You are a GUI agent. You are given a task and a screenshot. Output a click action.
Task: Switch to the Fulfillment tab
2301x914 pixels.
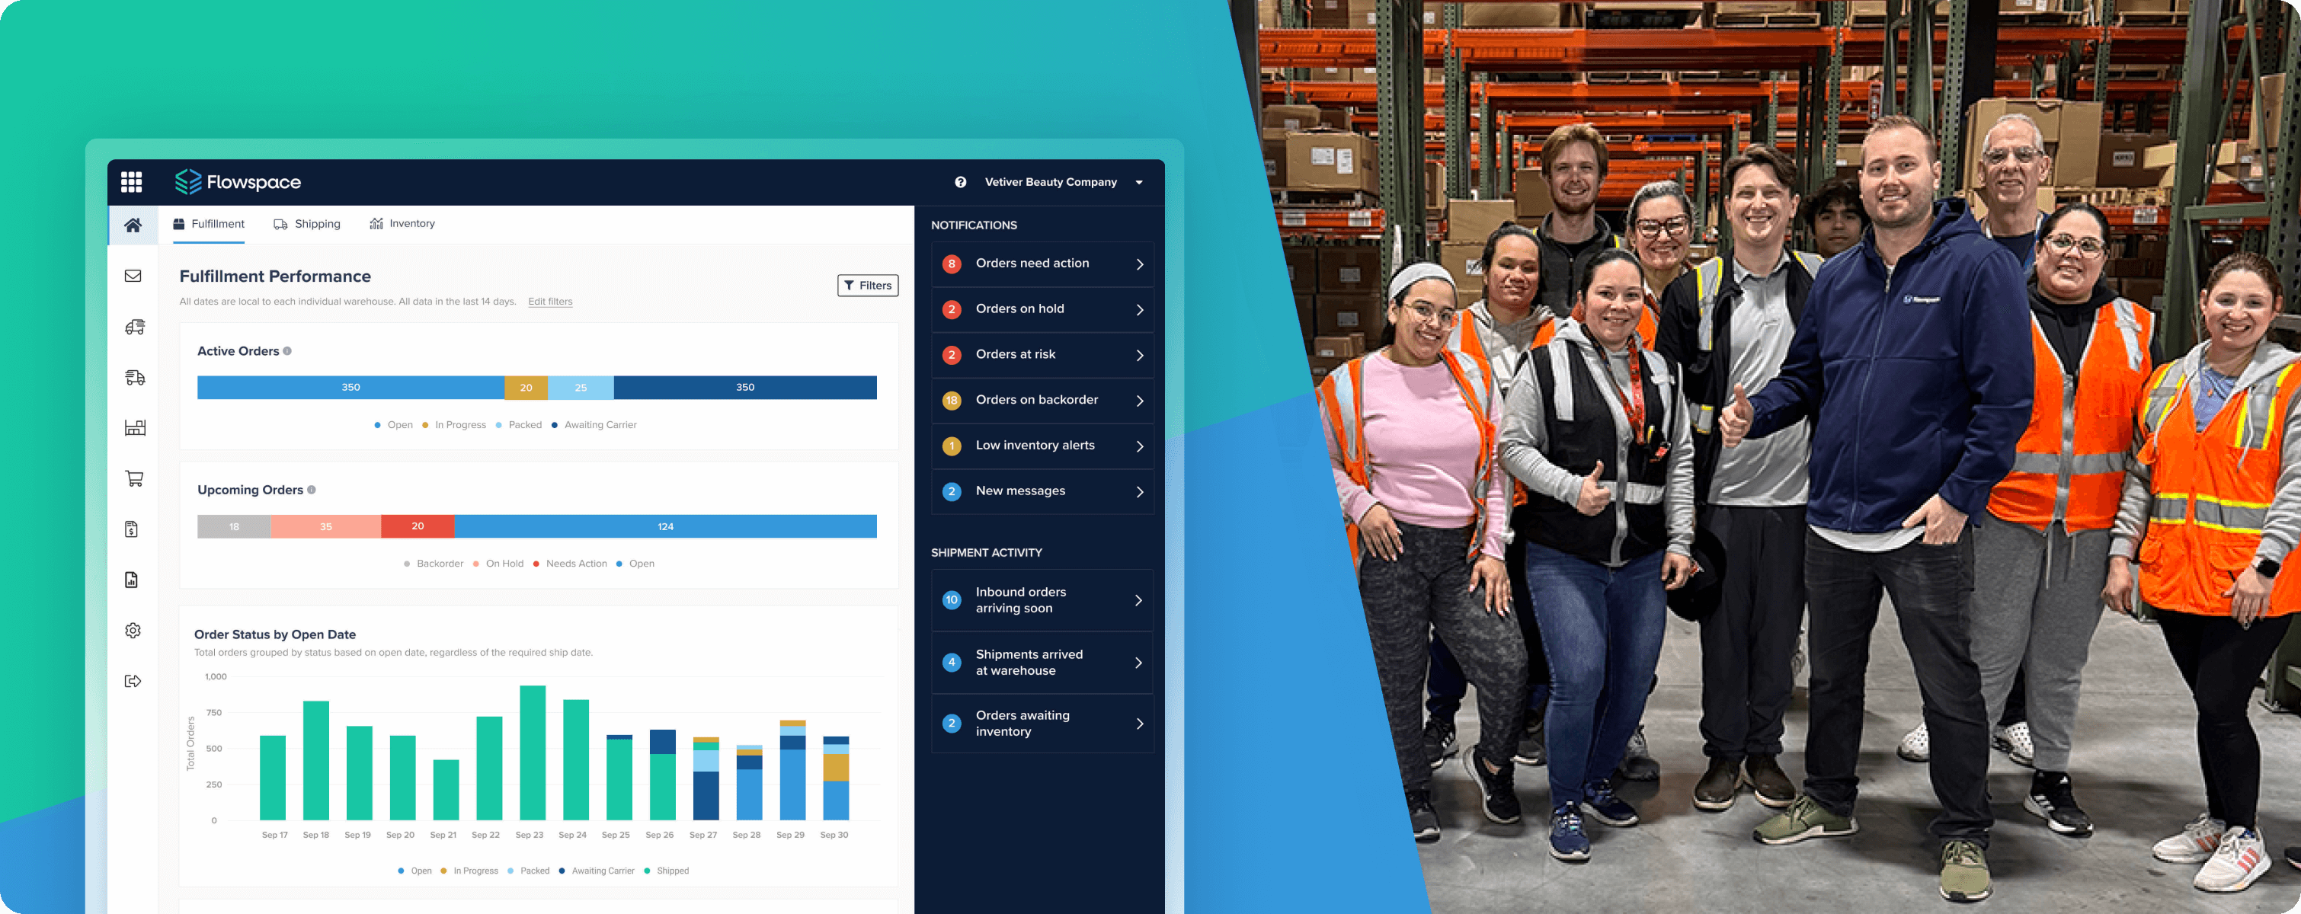(x=208, y=224)
